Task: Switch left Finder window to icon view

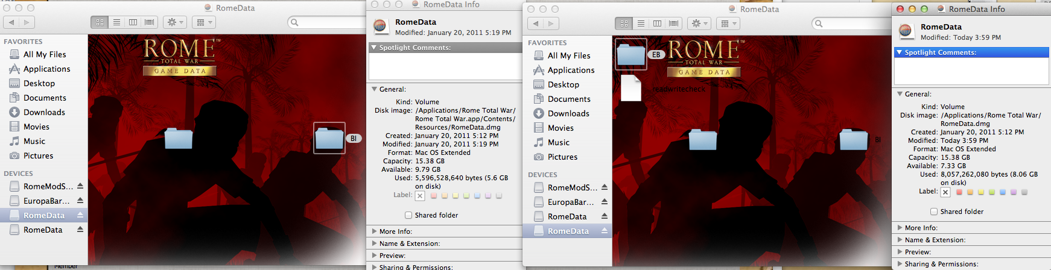Action: tap(100, 22)
